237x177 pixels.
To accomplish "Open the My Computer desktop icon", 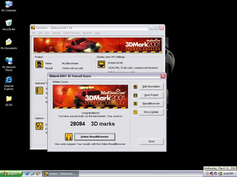I will tap(9, 6).
